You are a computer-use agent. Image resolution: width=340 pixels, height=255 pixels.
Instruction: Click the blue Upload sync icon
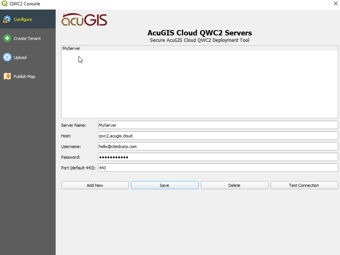tap(7, 57)
